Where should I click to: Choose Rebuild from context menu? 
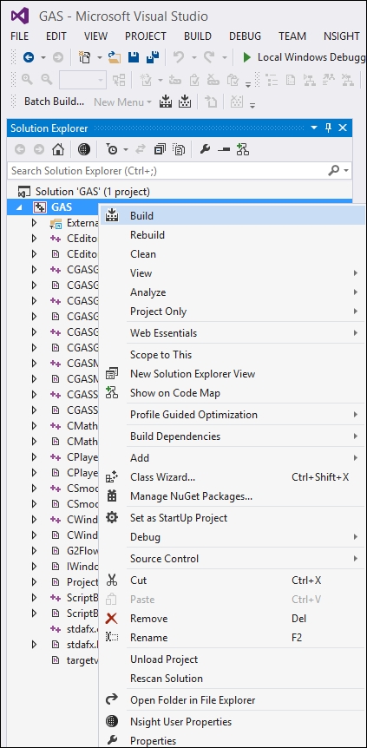click(232, 235)
